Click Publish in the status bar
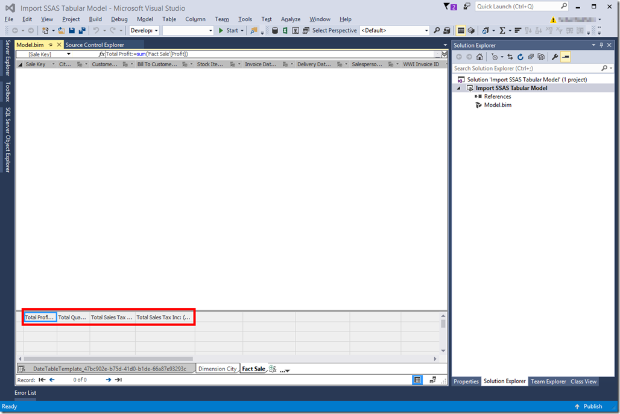The width and height of the screenshot is (620, 414). pyautogui.click(x=589, y=407)
